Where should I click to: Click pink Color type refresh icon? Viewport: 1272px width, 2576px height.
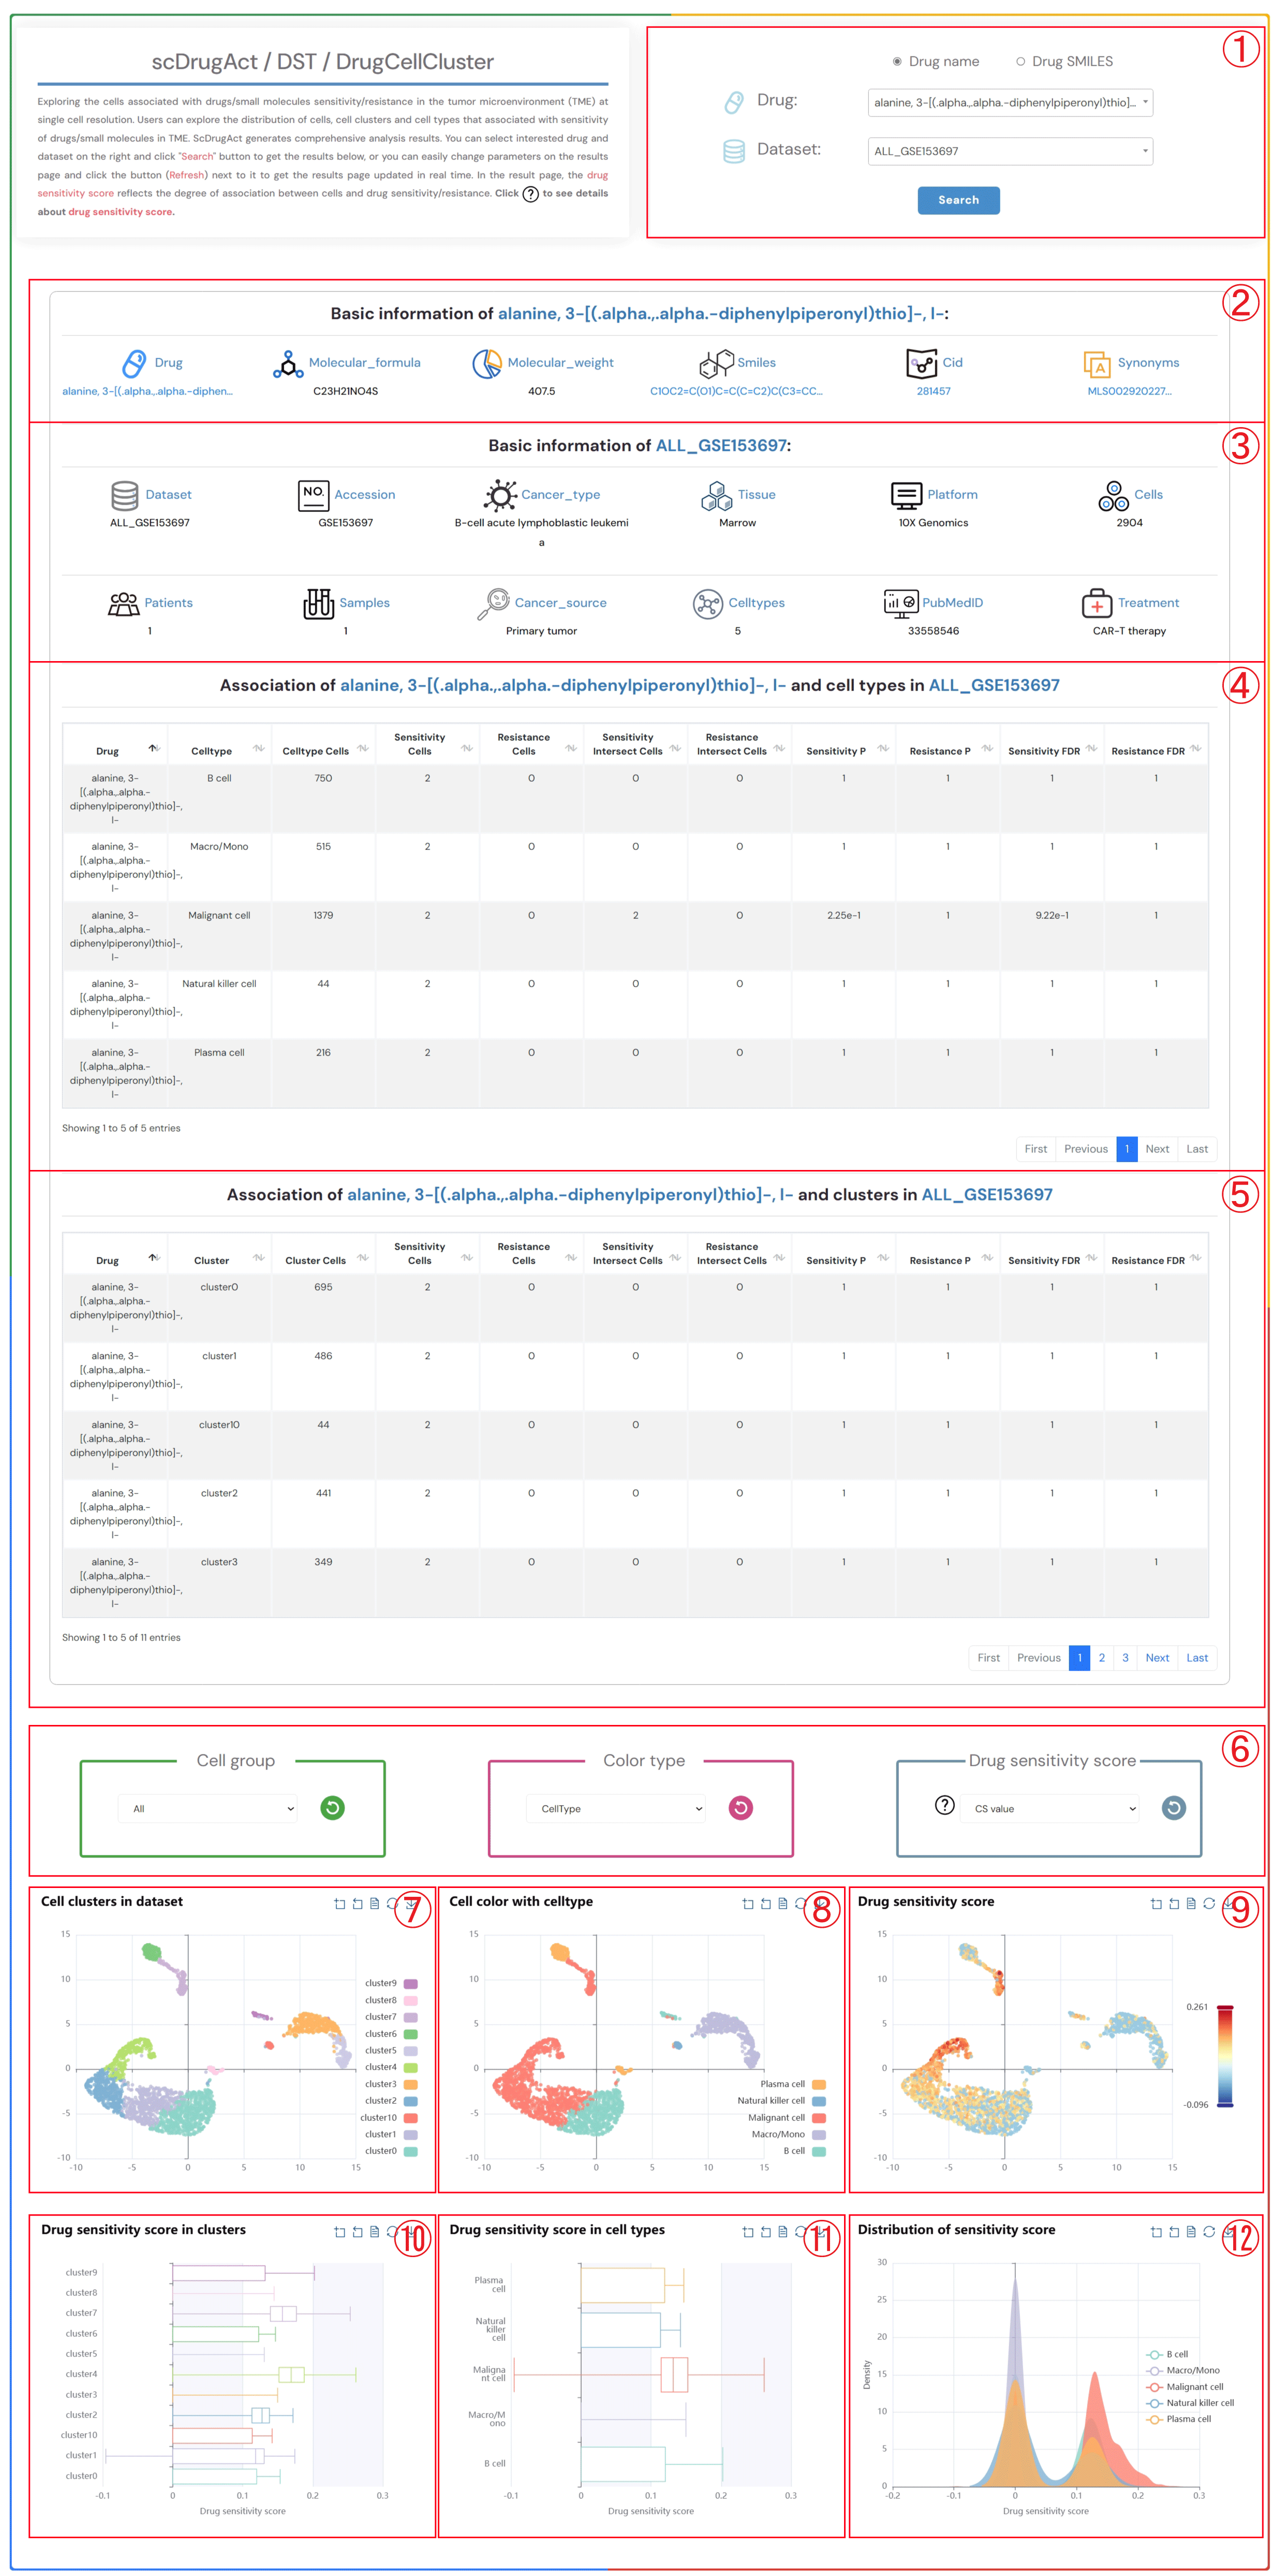(x=740, y=1807)
